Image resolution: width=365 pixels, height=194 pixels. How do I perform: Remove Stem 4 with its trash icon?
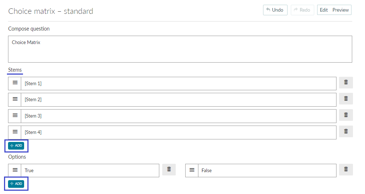(x=346, y=131)
